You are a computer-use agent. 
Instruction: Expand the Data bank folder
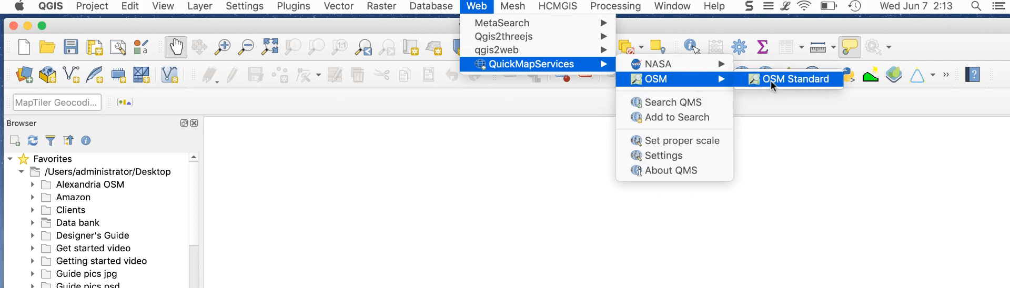pos(33,223)
